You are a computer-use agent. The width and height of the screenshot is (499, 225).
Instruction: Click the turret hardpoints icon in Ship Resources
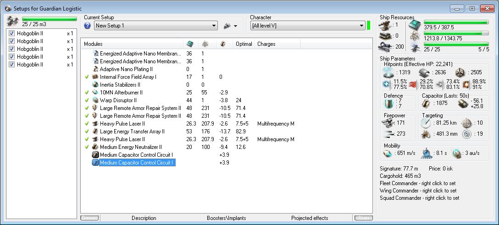(x=384, y=25)
